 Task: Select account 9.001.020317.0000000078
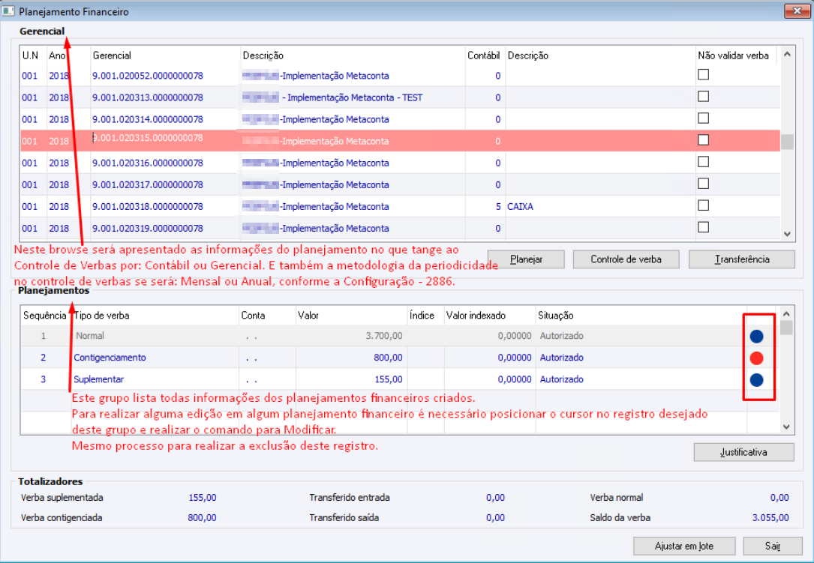(x=148, y=184)
